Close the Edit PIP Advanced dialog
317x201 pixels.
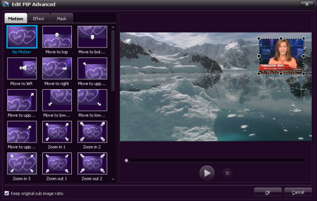click(306, 4)
